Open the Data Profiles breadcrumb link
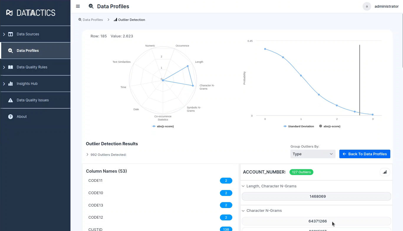Image resolution: width=403 pixels, height=231 pixels. [93, 19]
